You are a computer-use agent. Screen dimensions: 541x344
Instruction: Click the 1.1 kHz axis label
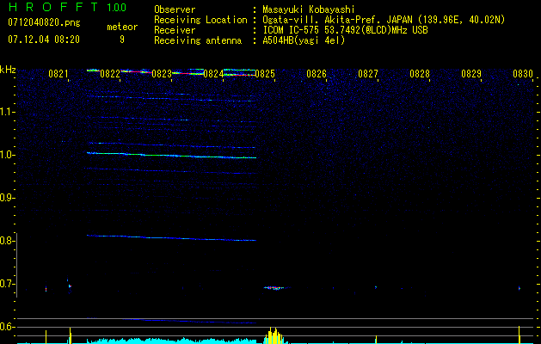pyautogui.click(x=8, y=112)
